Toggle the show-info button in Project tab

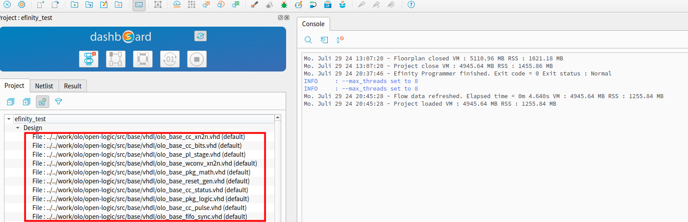[x=43, y=102]
